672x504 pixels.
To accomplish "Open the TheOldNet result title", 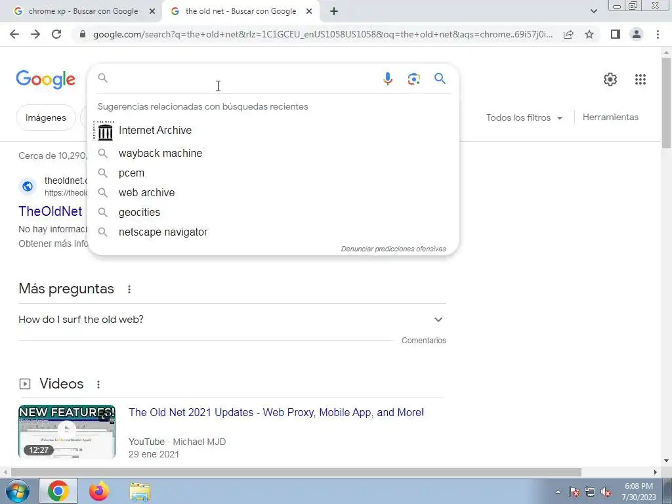I will click(51, 211).
